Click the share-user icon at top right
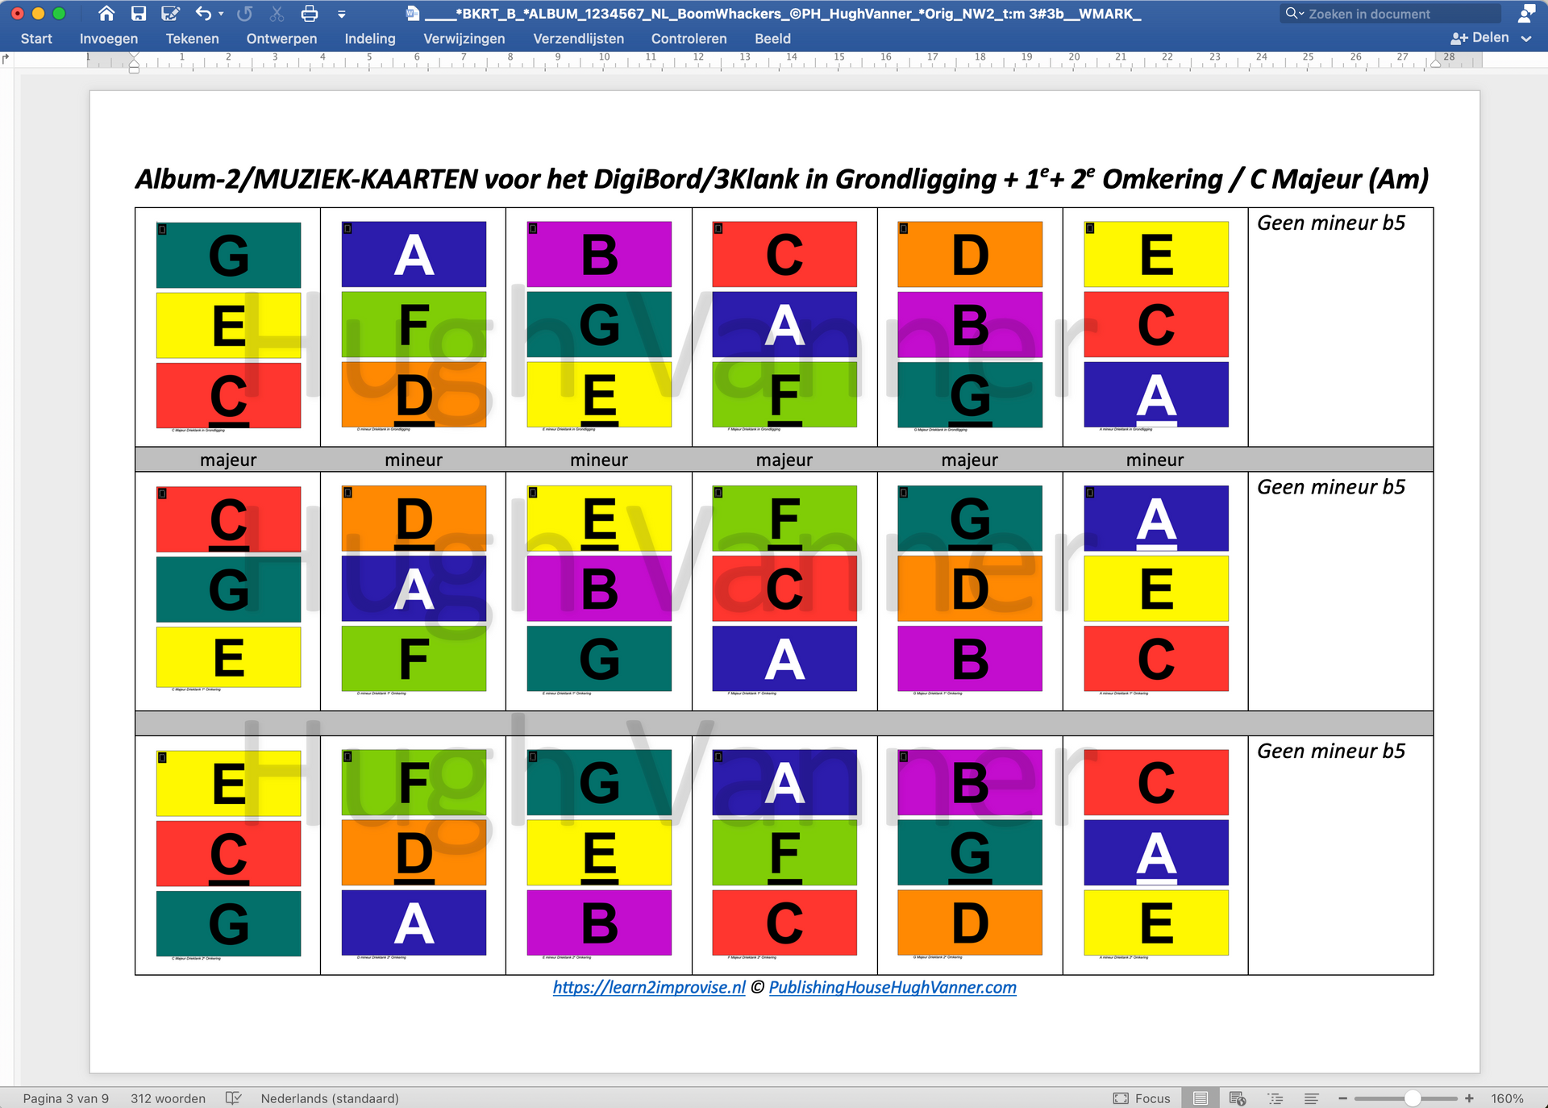 click(1526, 14)
